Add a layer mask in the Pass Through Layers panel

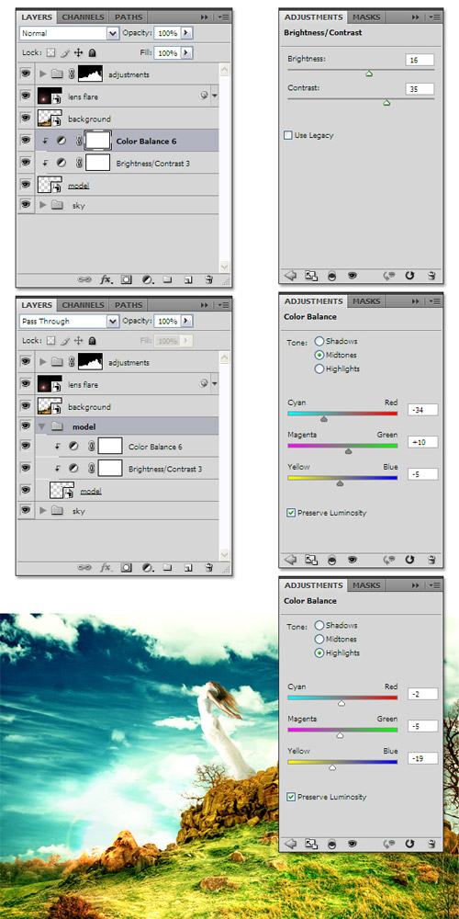pyautogui.click(x=126, y=567)
